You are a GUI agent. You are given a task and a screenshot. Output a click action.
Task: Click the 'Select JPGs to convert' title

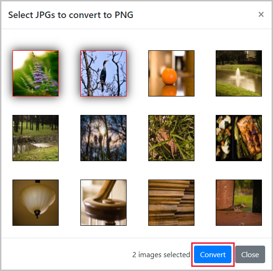tap(71, 15)
